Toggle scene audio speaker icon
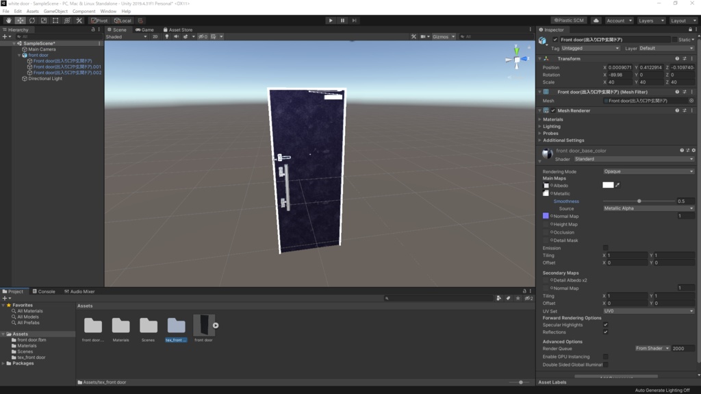 tap(176, 37)
